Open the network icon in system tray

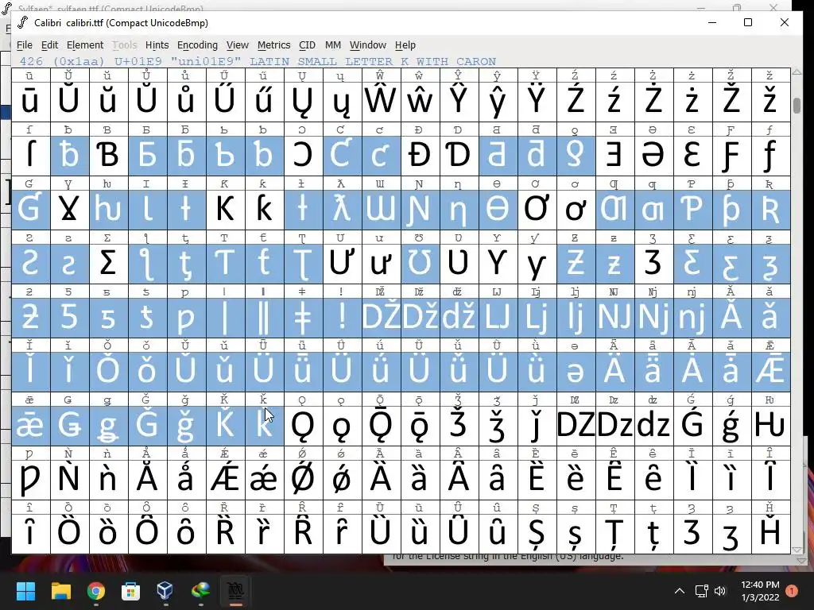[701, 591]
